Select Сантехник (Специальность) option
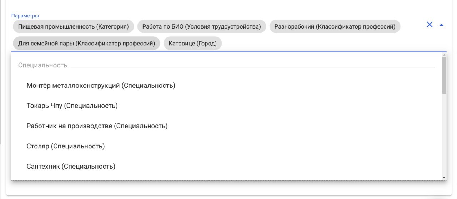The width and height of the screenshot is (457, 199). tap(226, 166)
